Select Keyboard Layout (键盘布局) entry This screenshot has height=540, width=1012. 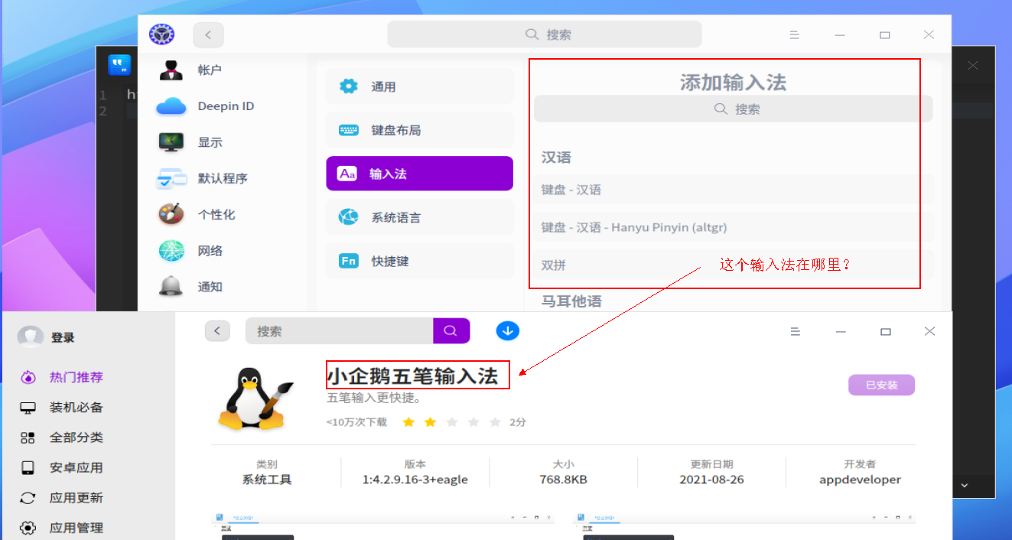point(419,130)
